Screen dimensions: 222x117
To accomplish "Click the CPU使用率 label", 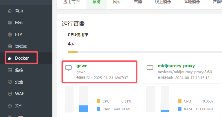I will click(x=78, y=35).
